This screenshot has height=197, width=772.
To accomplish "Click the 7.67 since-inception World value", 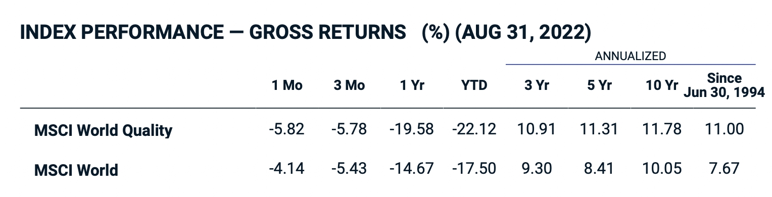I will [x=724, y=168].
